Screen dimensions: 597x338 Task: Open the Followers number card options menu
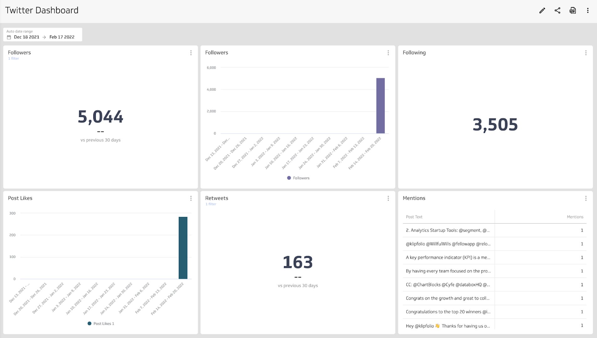tap(191, 53)
